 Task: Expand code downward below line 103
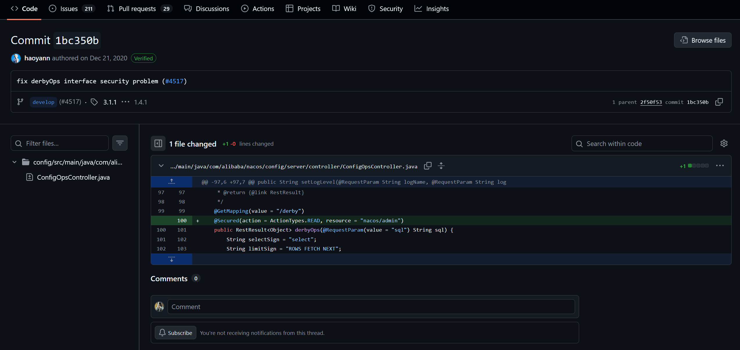(x=171, y=259)
